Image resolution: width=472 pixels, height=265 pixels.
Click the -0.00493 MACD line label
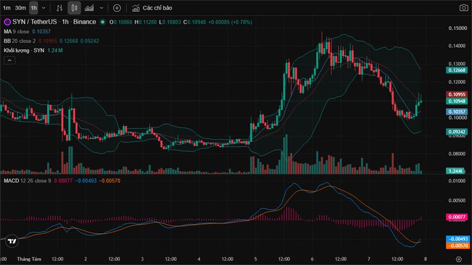(457, 239)
